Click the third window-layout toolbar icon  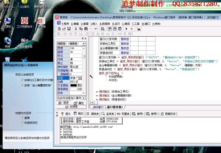pyautogui.click(x=120, y=29)
